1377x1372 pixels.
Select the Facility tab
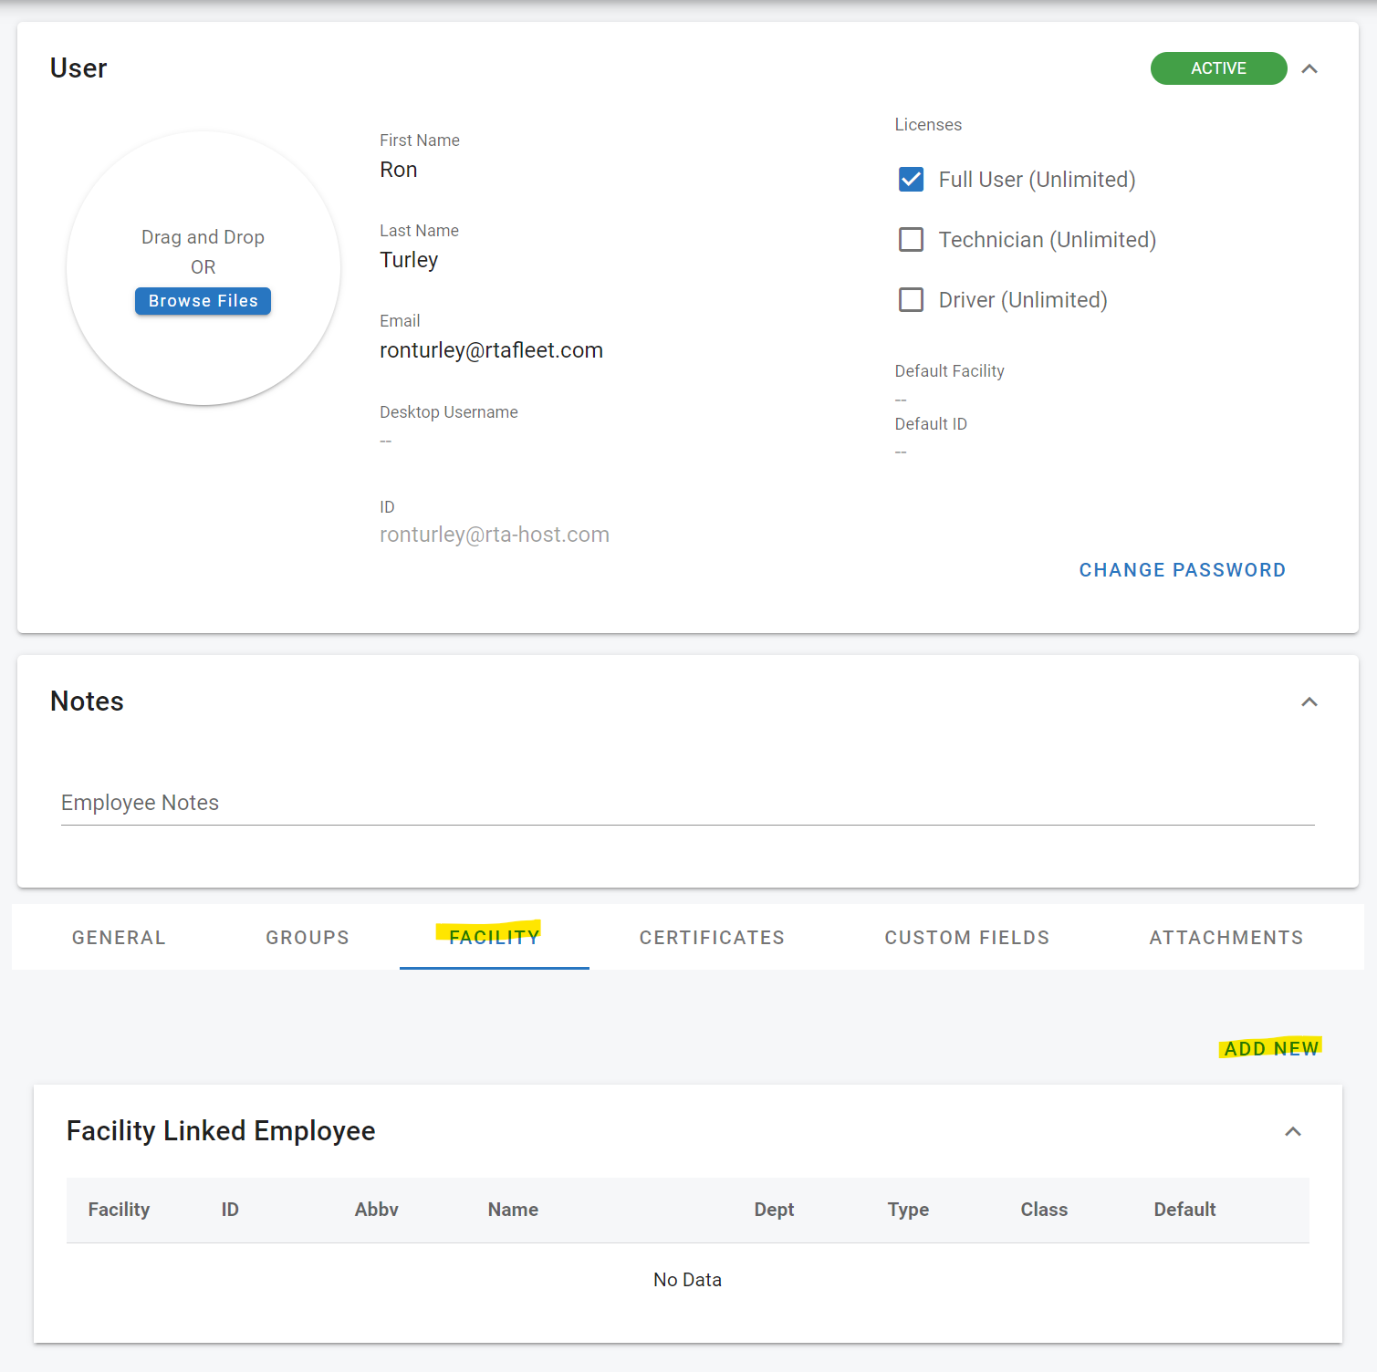(x=494, y=938)
